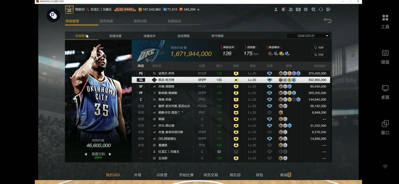
Task: Select the 姚明 player row
Action: [231, 119]
